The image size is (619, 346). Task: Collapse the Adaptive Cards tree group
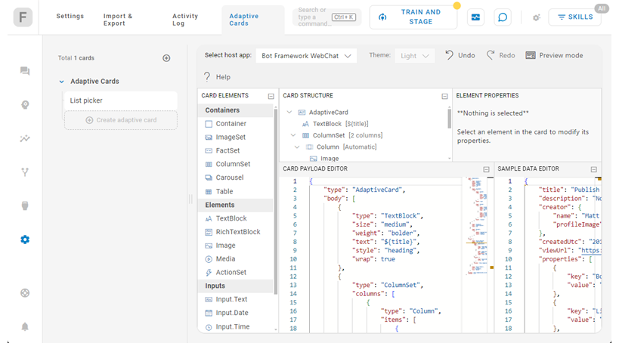click(61, 82)
